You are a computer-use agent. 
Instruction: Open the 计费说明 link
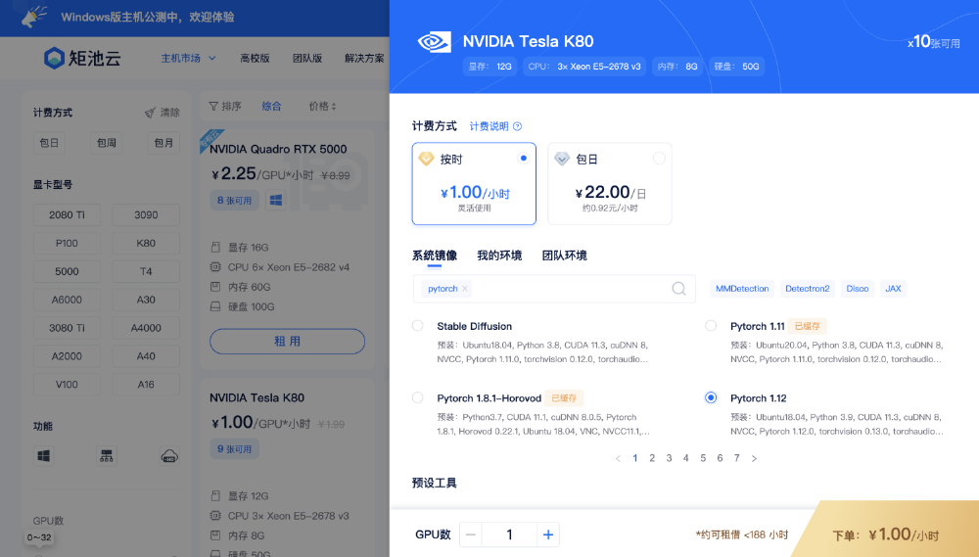[x=489, y=126]
